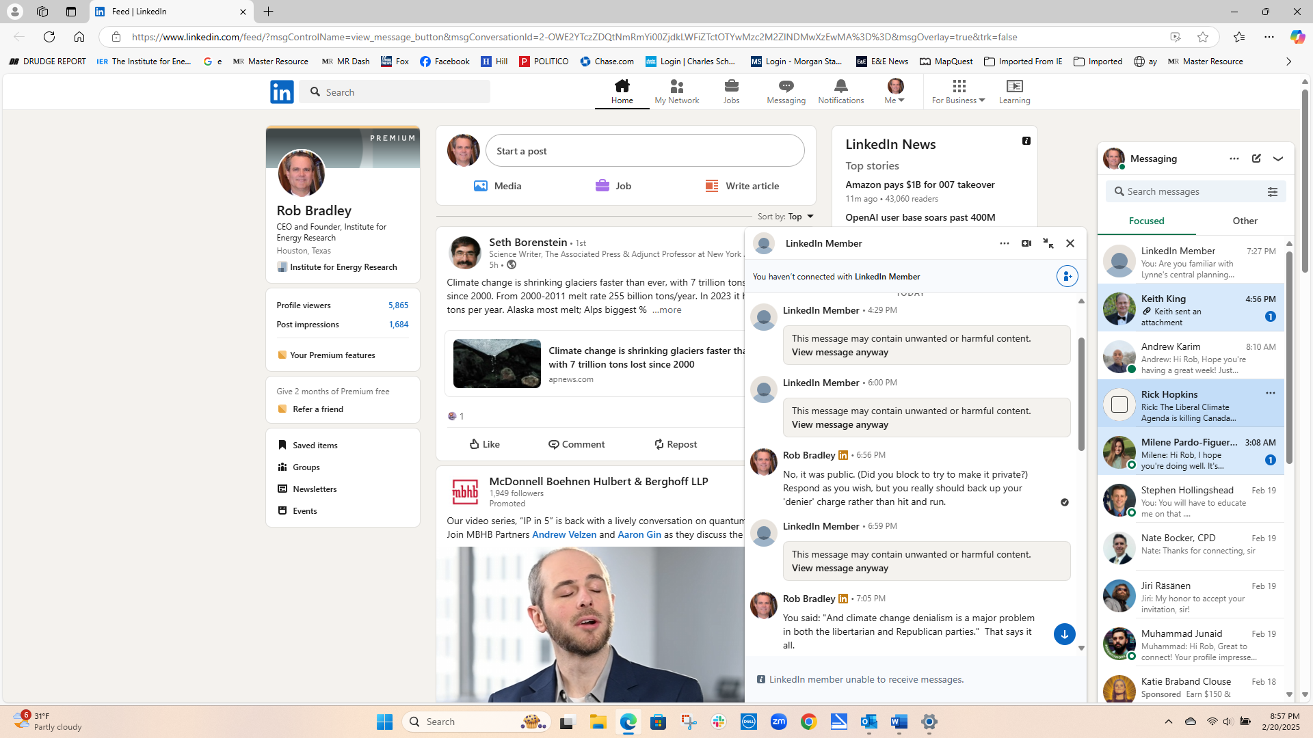This screenshot has width=1313, height=738.
Task: Repost Seth Borenstein's post
Action: pos(676,444)
